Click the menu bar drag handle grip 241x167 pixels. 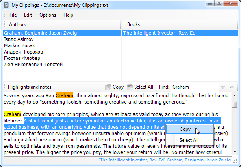5,15
